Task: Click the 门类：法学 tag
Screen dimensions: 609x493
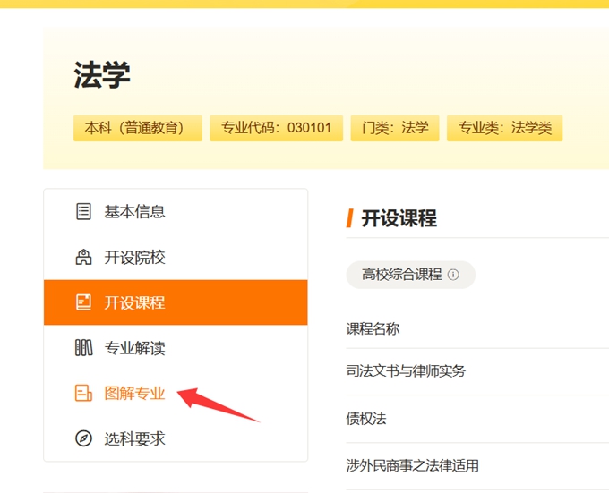Action: (x=395, y=128)
